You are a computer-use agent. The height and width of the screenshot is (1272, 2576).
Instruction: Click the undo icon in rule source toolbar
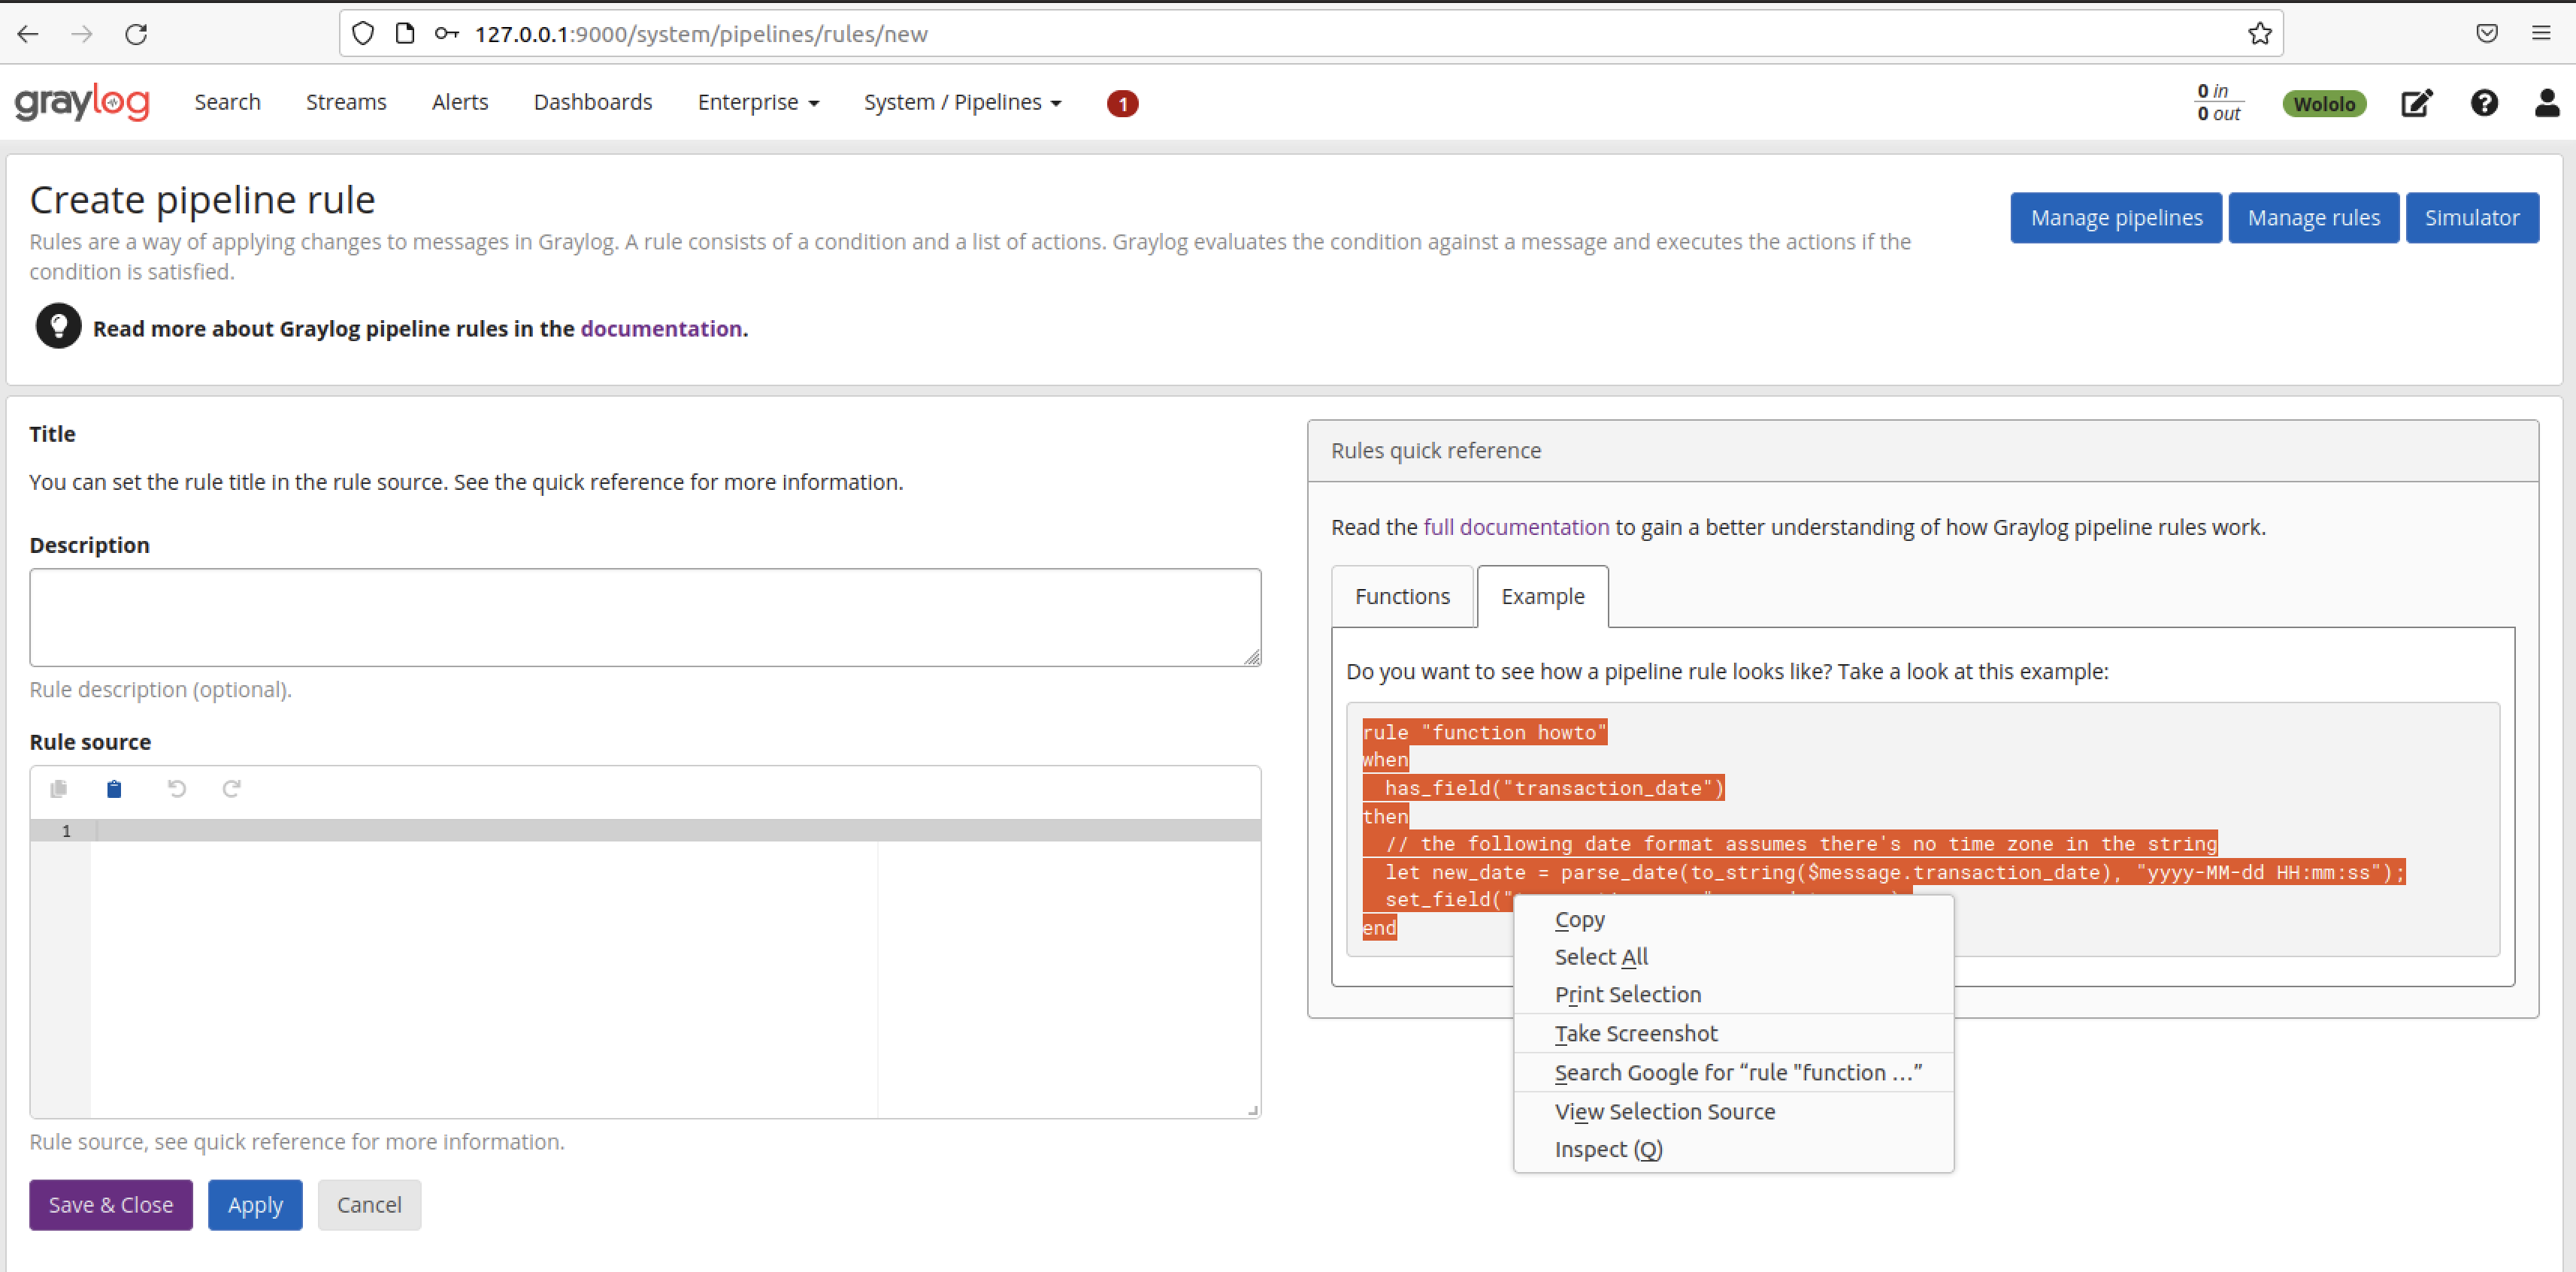pyautogui.click(x=177, y=790)
